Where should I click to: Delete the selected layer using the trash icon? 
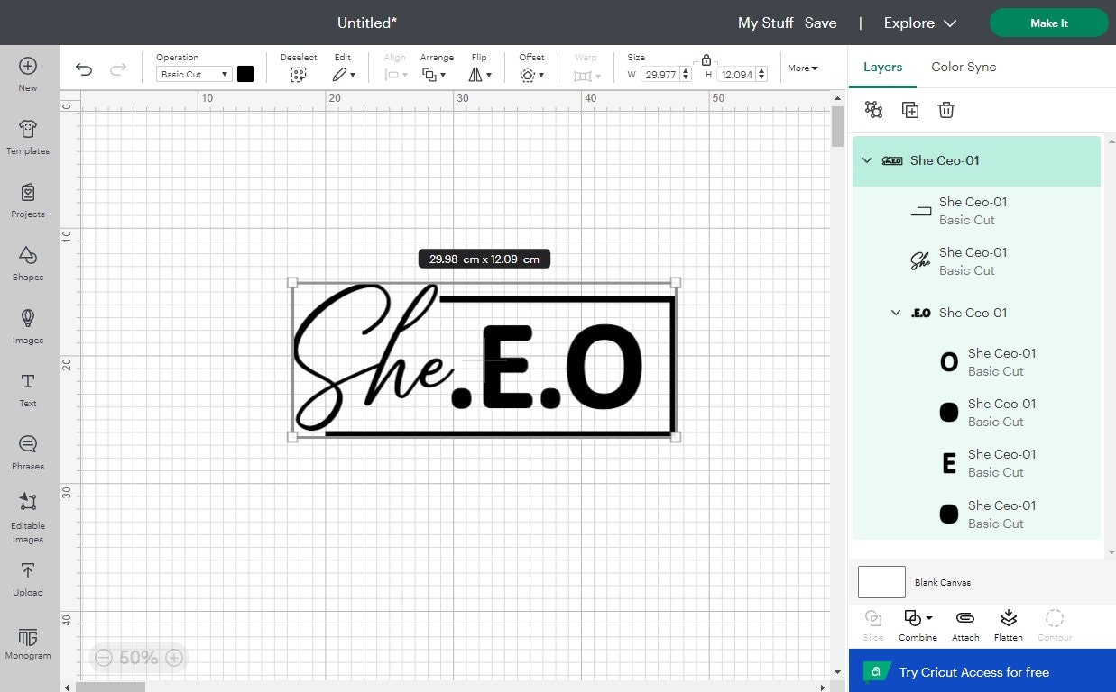coord(945,109)
